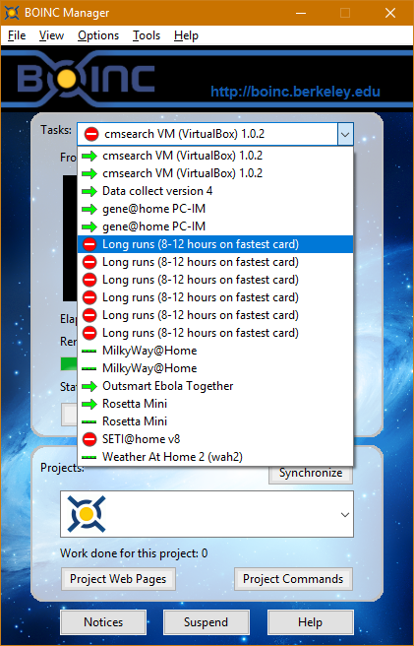Minimize the BOINC Manager window

pos(301,13)
